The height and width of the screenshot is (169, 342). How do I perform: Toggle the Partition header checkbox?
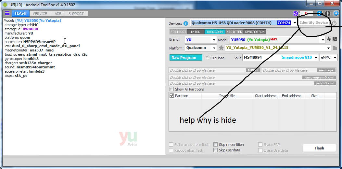(172, 95)
